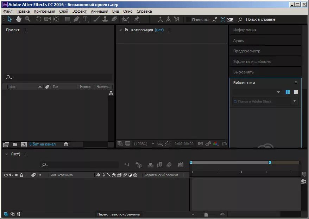Select the Clone Stamp tool
The image size is (309, 219).
point(106,19)
